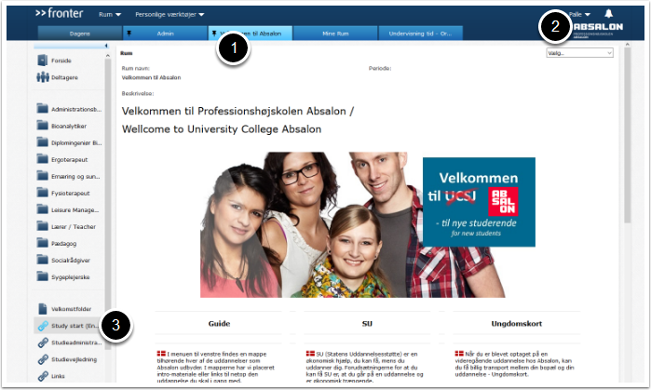The image size is (651, 390).
Task: Open the Velkomstfolder document icon
Action: pyautogui.click(x=42, y=309)
